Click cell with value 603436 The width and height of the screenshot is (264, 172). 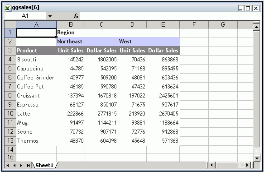click(x=163, y=78)
